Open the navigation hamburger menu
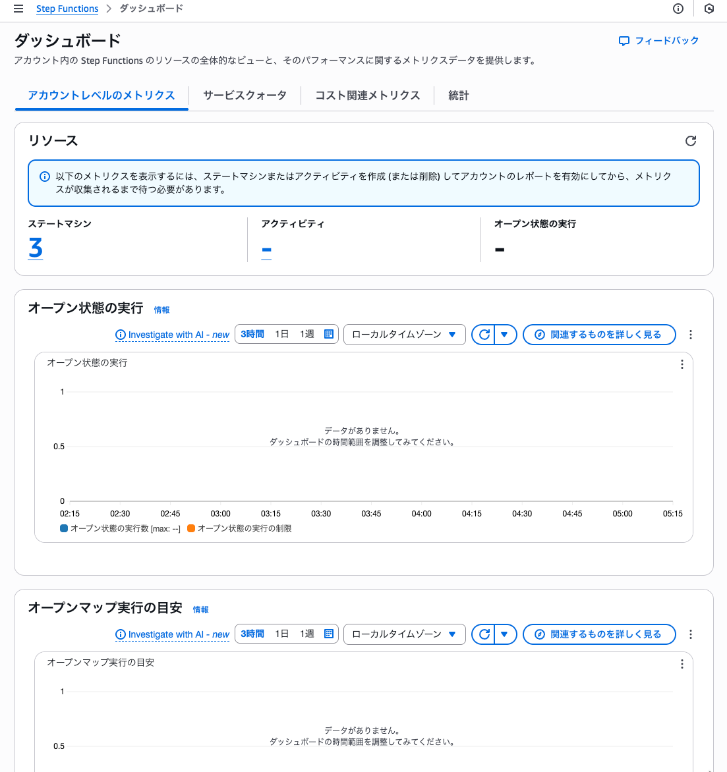The width and height of the screenshot is (727, 772). click(x=18, y=9)
